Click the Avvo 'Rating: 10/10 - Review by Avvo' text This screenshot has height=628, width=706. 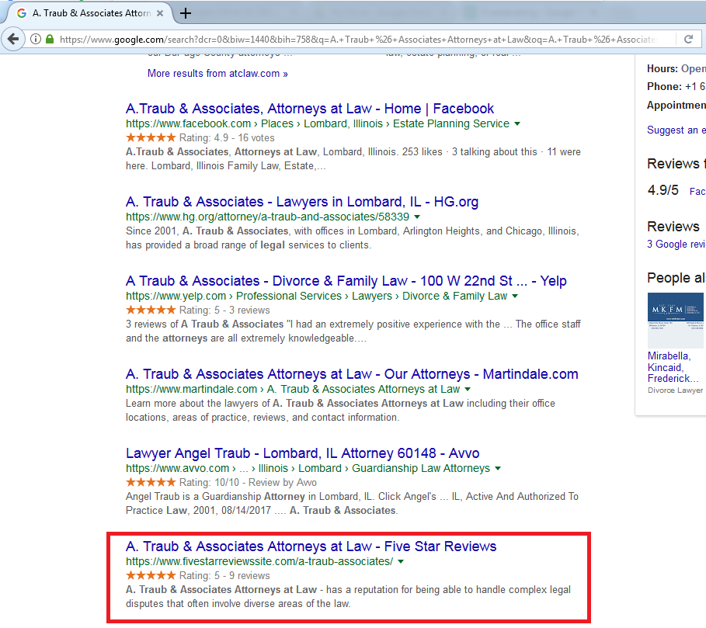(x=248, y=482)
